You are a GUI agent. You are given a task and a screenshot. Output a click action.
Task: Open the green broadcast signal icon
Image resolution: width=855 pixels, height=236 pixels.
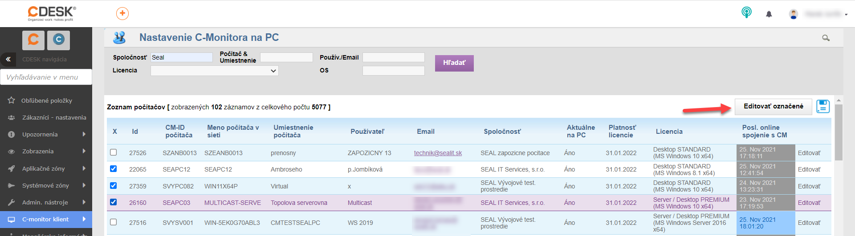pyautogui.click(x=746, y=12)
